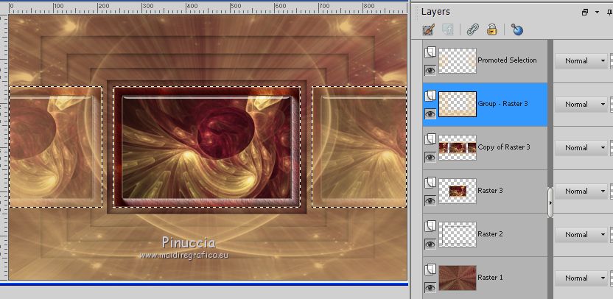The height and width of the screenshot is (299, 613).
Task: Select layer named Promoted Selection
Action: 507,60
